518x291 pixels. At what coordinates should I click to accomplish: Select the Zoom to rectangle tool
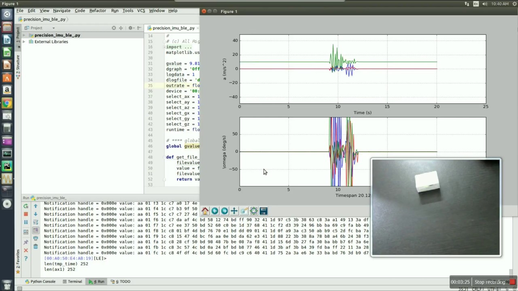pos(244,211)
